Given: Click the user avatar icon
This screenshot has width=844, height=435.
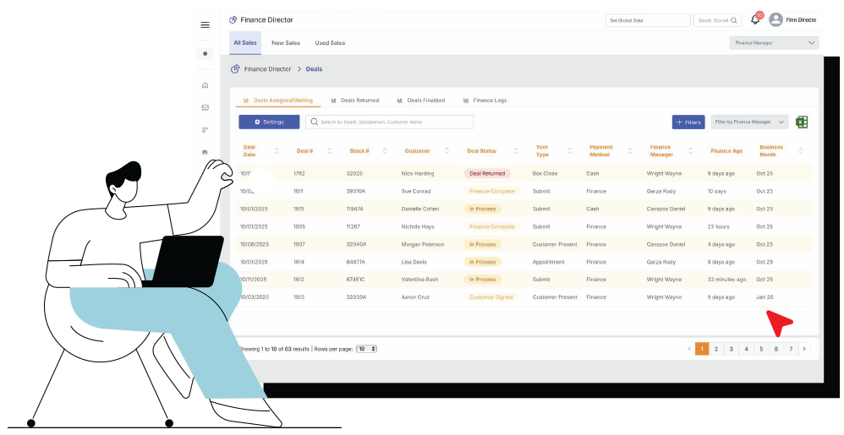Looking at the screenshot, I should point(775,20).
